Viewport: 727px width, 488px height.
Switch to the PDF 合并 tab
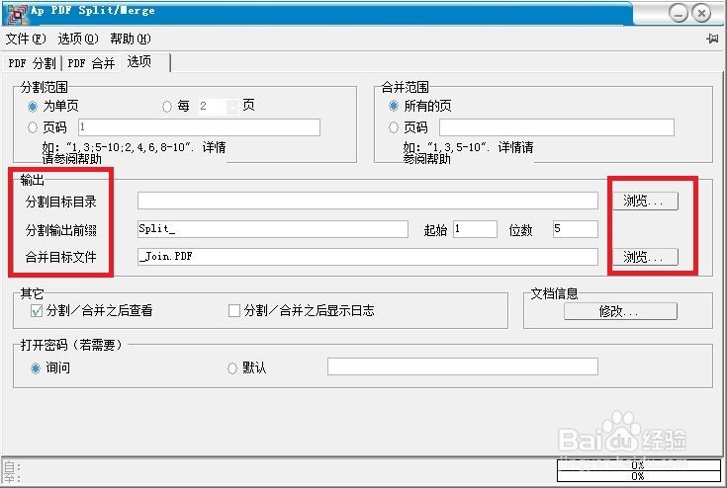[91, 63]
